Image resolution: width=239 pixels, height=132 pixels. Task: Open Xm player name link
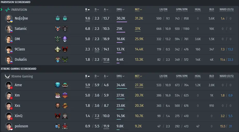click(x=17, y=95)
